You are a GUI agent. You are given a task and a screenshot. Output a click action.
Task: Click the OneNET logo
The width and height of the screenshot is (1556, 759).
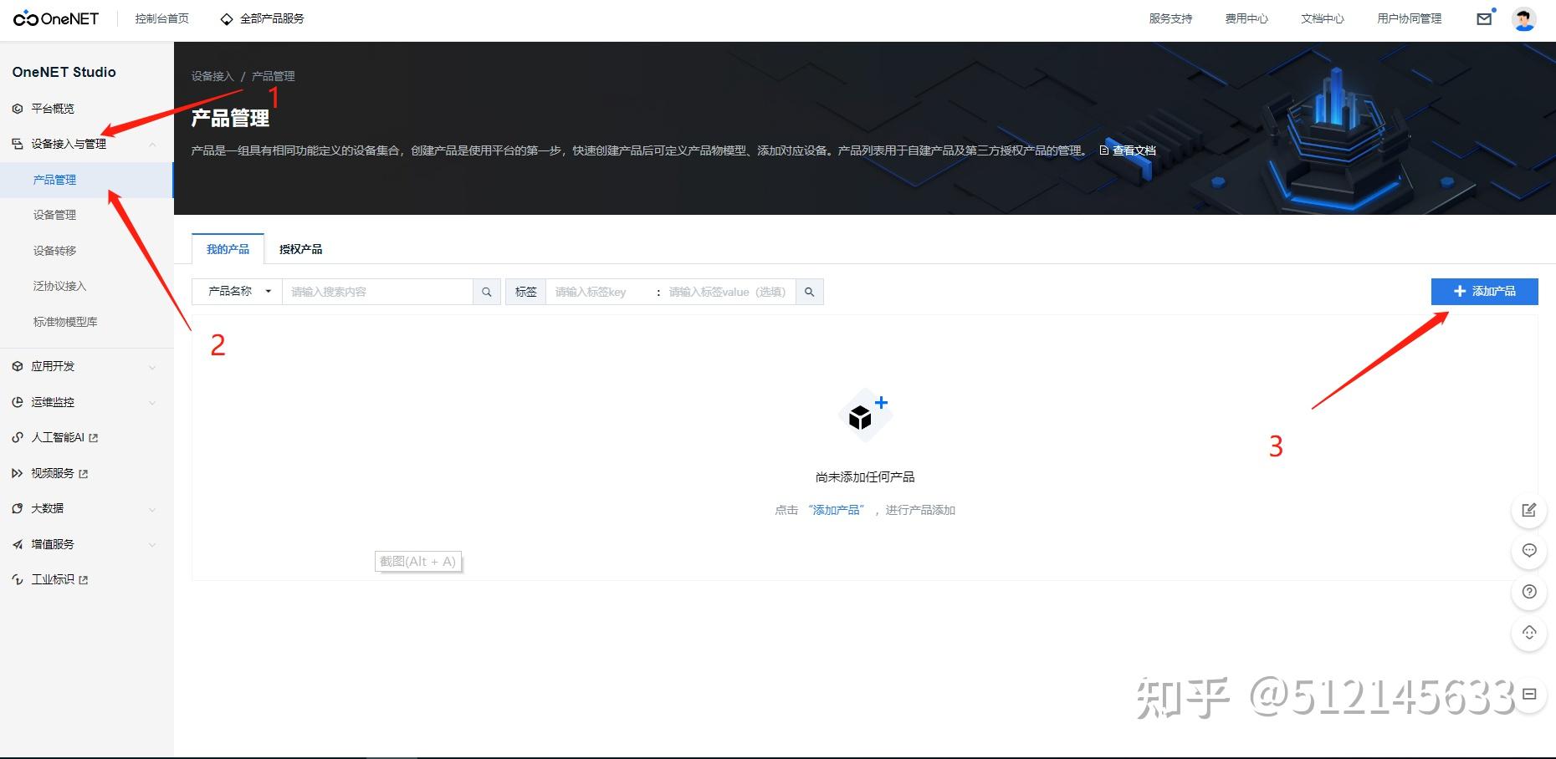coord(56,18)
